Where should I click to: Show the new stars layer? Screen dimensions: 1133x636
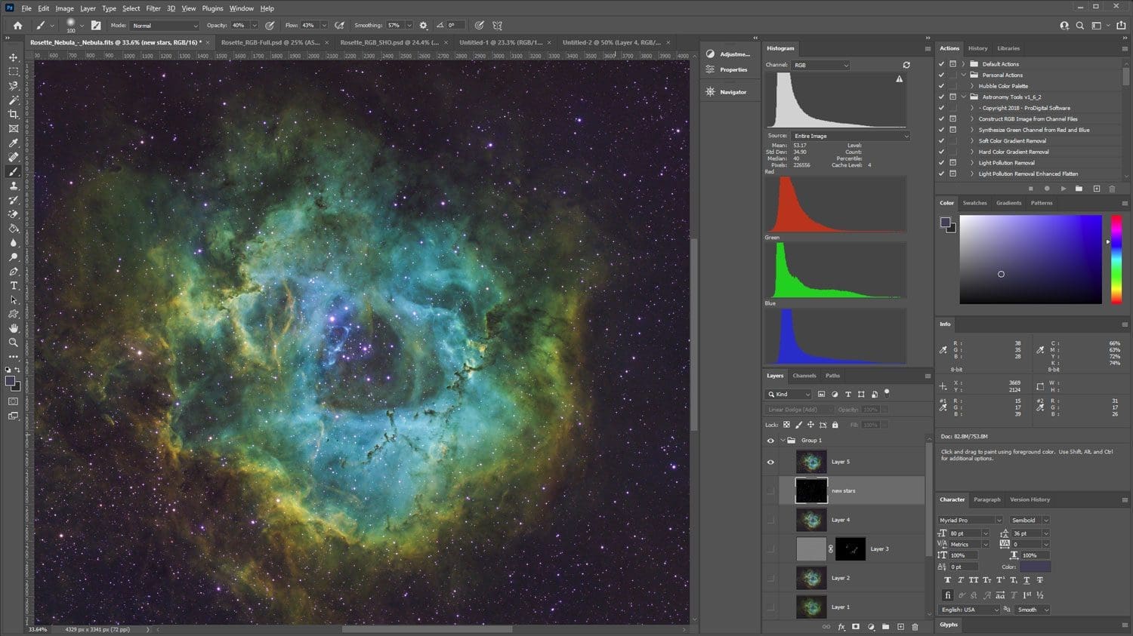[770, 490]
